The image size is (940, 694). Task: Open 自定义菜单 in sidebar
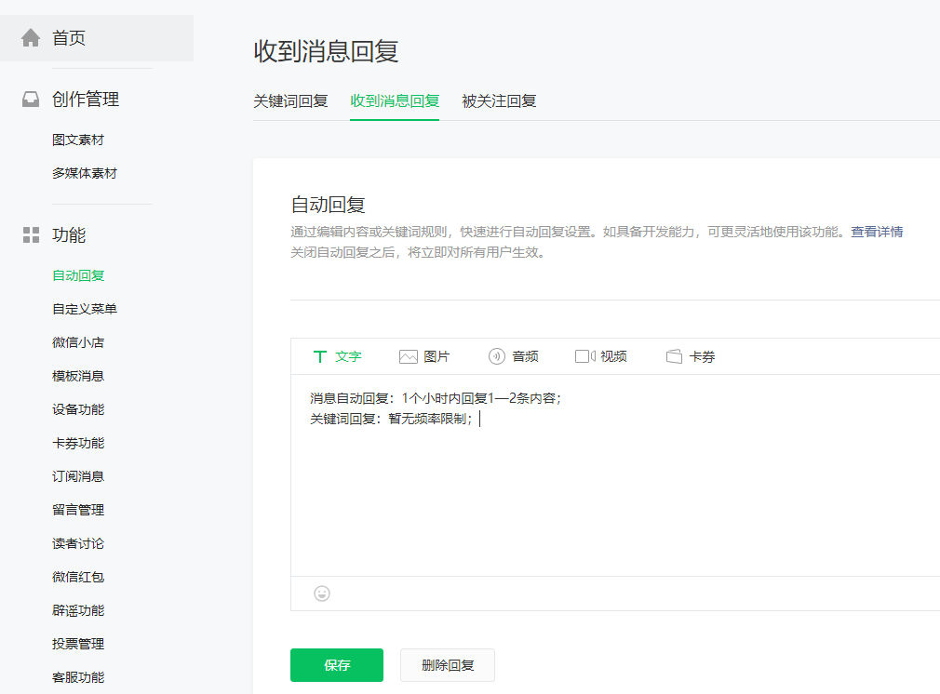[x=85, y=309]
